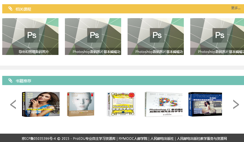Open the 人民邮电出版社教学服务与资源网 footer link
The width and height of the screenshot is (244, 142).
[202, 139]
